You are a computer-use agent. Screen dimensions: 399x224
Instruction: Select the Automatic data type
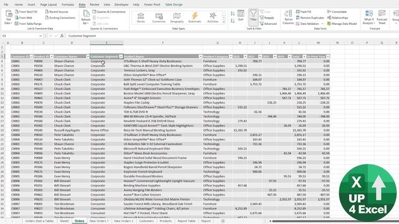[x=195, y=18]
